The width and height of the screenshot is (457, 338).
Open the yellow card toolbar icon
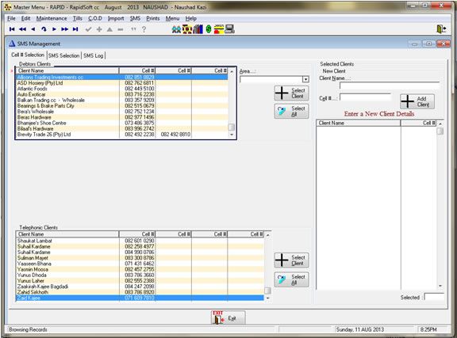click(x=219, y=29)
